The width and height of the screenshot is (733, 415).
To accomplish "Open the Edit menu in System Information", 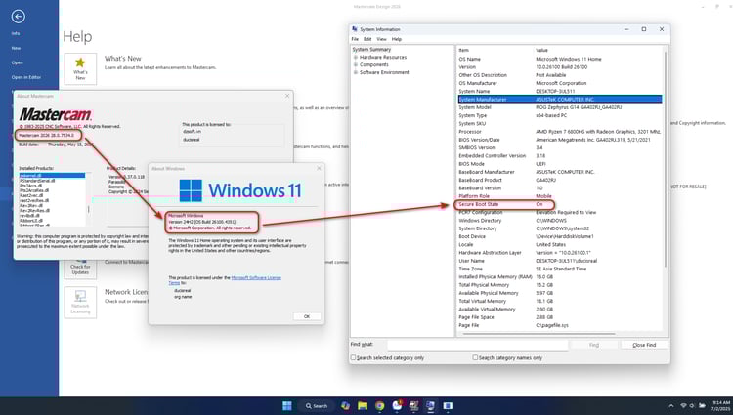I will click(x=367, y=39).
